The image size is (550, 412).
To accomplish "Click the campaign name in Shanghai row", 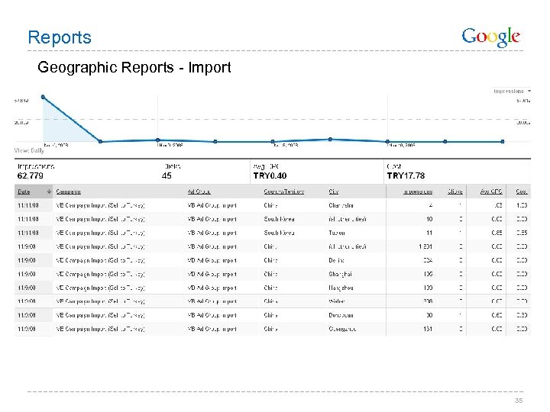I will click(100, 274).
